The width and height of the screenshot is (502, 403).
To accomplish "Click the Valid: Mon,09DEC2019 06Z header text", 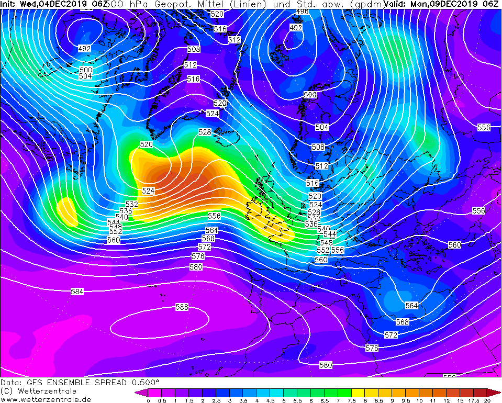I will tap(442, 4).
